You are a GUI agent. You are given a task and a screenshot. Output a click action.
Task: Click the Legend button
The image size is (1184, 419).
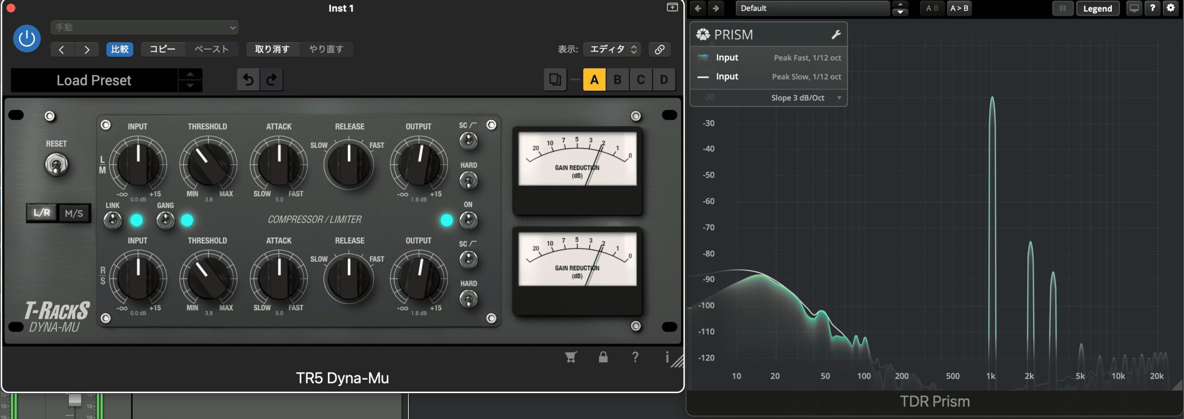[1097, 8]
